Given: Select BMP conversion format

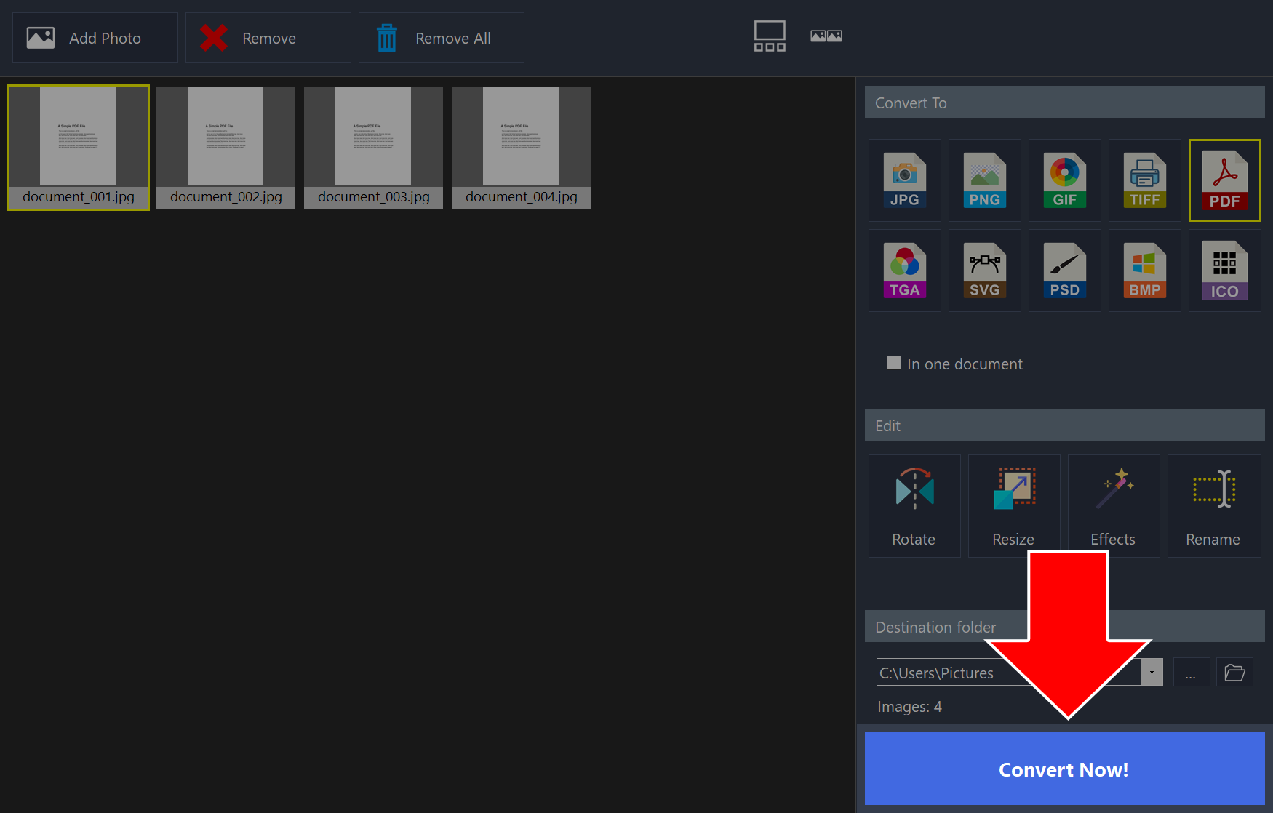Looking at the screenshot, I should click(1144, 271).
